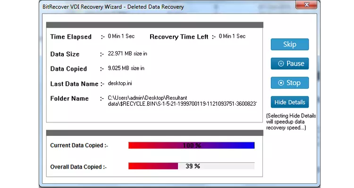Click the Current Data Copied progress bar
Screen dimensions: 354x188
pyautogui.click(x=192, y=146)
